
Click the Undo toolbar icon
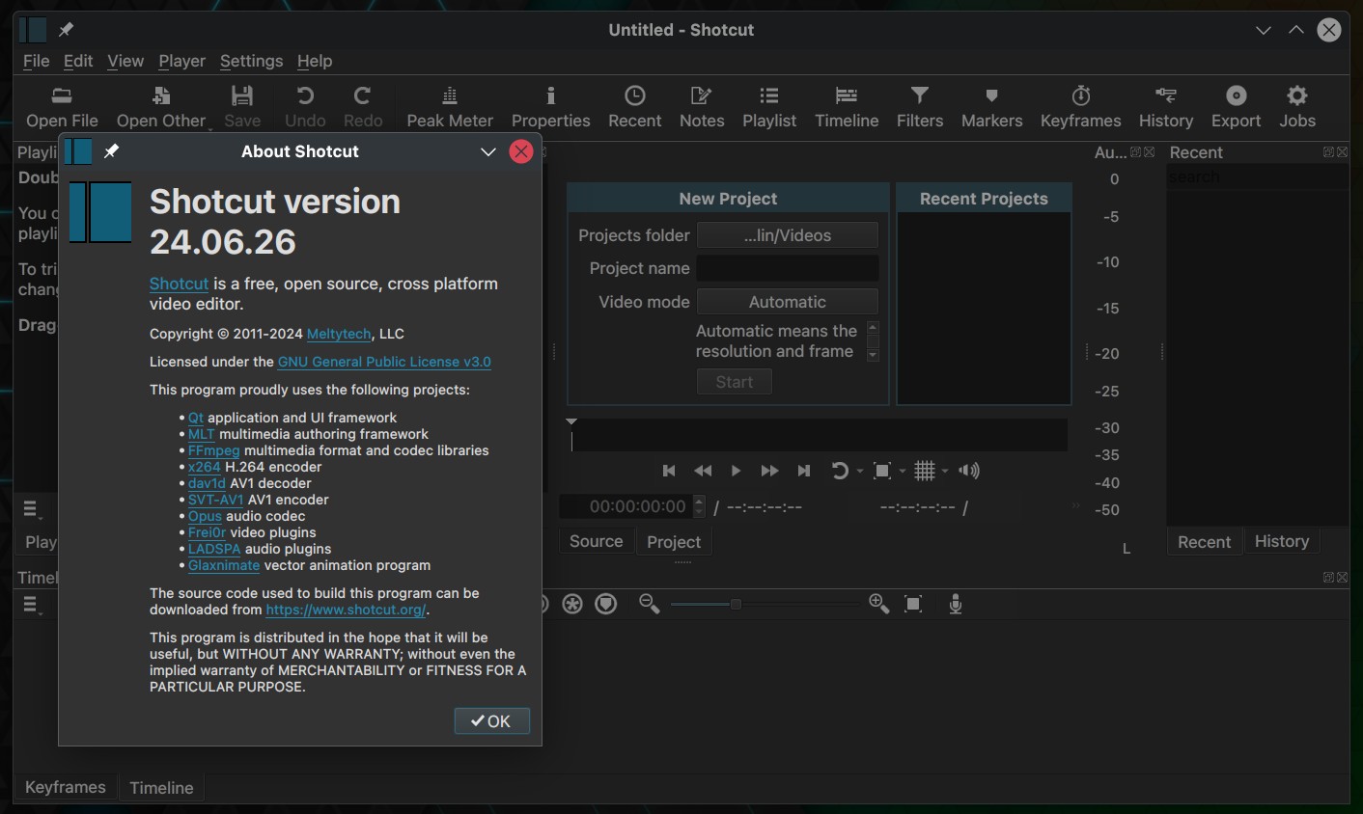[305, 95]
